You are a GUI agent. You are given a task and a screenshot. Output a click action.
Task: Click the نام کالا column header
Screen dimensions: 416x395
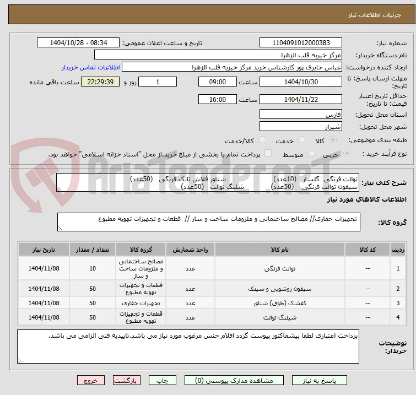[280, 250]
